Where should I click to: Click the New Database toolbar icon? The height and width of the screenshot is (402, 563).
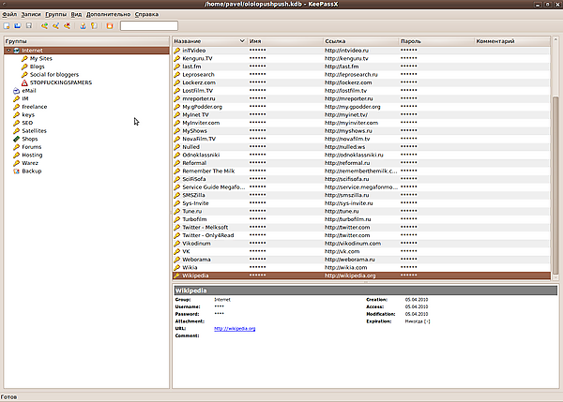coord(8,26)
